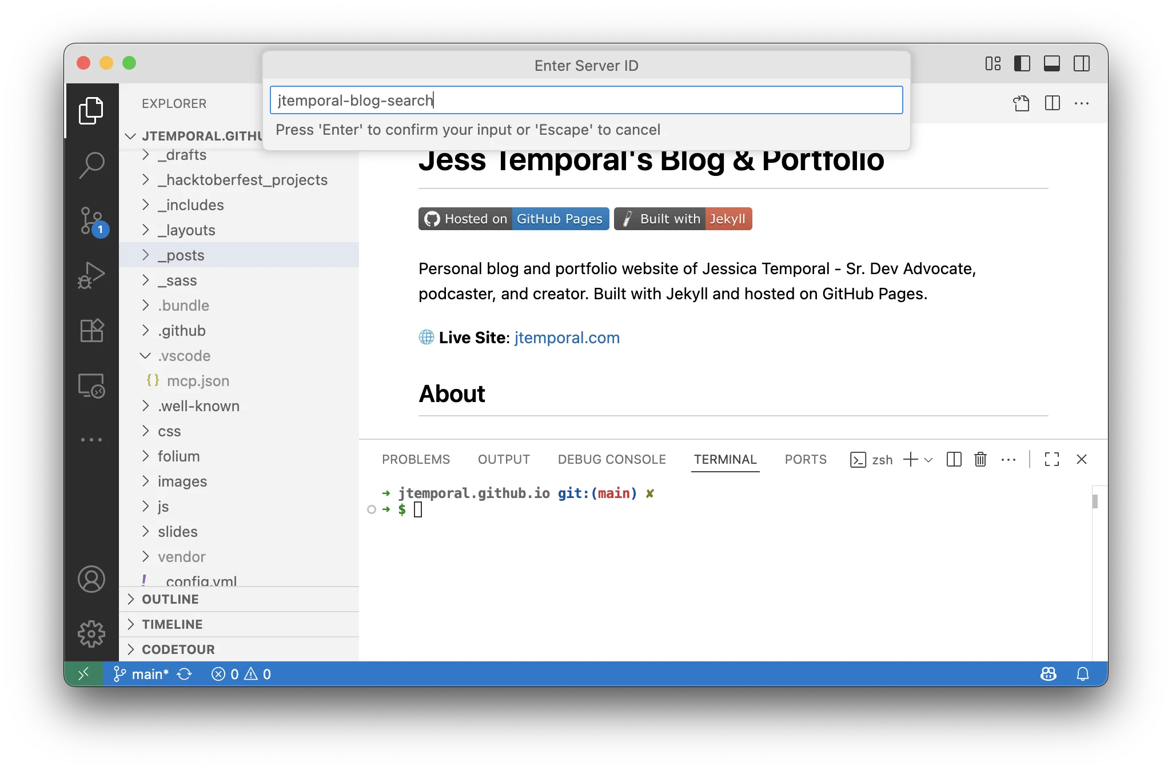Open the Run and Debug view
Viewport: 1172px width, 771px height.
[x=91, y=275]
